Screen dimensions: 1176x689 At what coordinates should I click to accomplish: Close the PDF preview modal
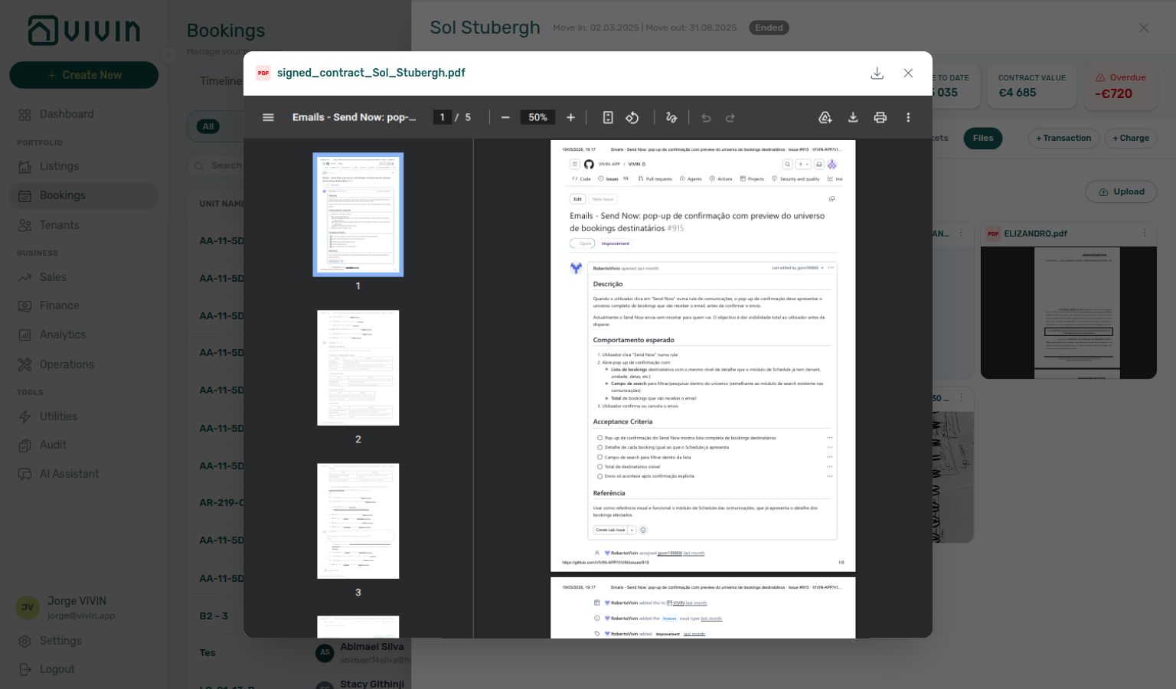click(x=908, y=73)
